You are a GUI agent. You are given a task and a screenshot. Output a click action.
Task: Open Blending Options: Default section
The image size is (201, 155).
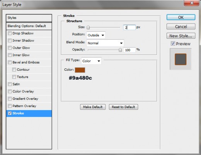pos(29,26)
